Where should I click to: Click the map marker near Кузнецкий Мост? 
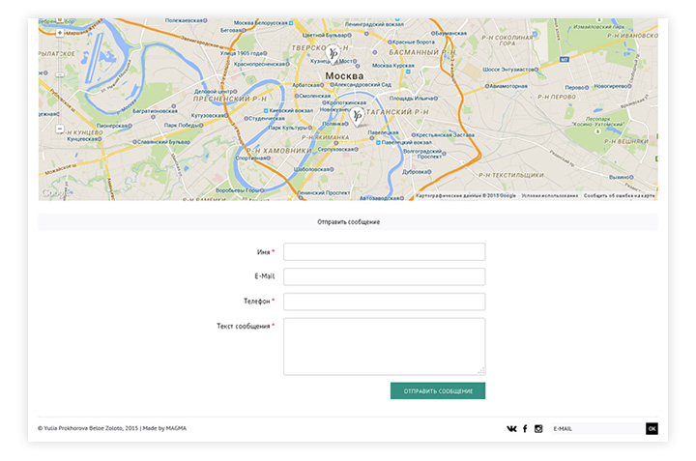pyautogui.click(x=332, y=54)
